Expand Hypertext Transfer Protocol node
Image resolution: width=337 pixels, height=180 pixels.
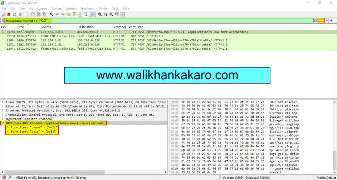coord(3,119)
